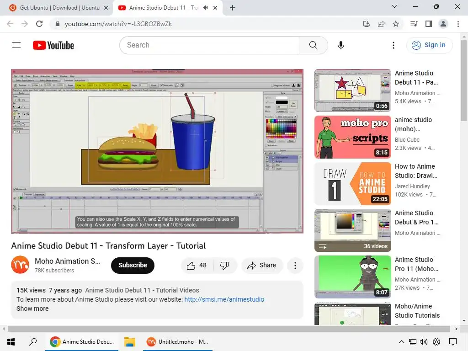Click Blue Cube channel name
Viewport: 468px width, 351px height.
tap(407, 140)
